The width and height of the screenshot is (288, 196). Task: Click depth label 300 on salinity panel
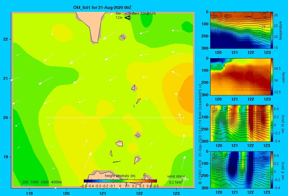coord(204,95)
